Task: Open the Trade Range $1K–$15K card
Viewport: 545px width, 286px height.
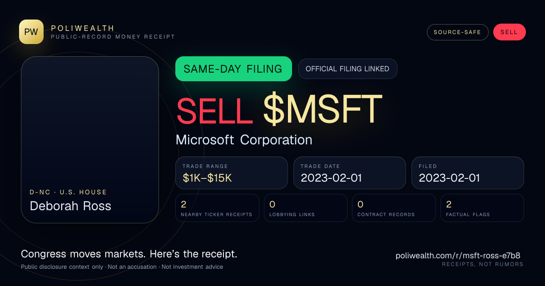Action: 232,173
